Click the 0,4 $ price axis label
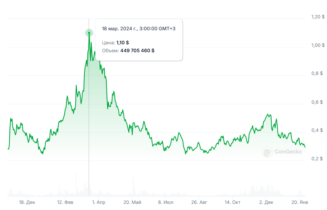The width and height of the screenshot is (327, 210). click(318, 130)
